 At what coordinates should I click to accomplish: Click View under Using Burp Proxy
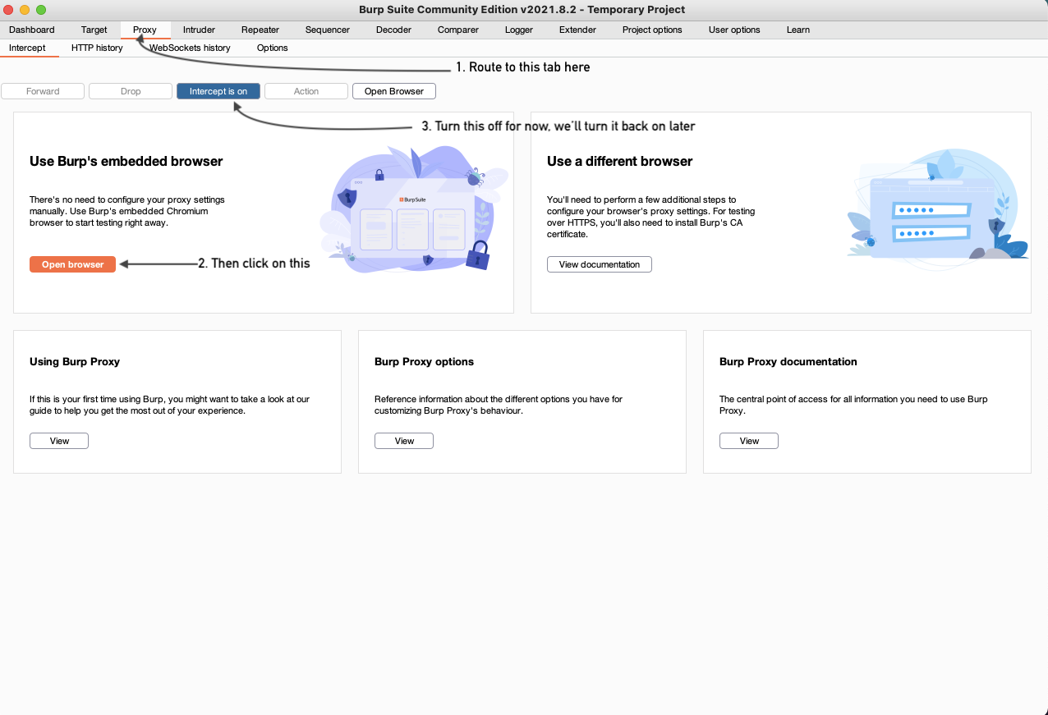point(59,441)
